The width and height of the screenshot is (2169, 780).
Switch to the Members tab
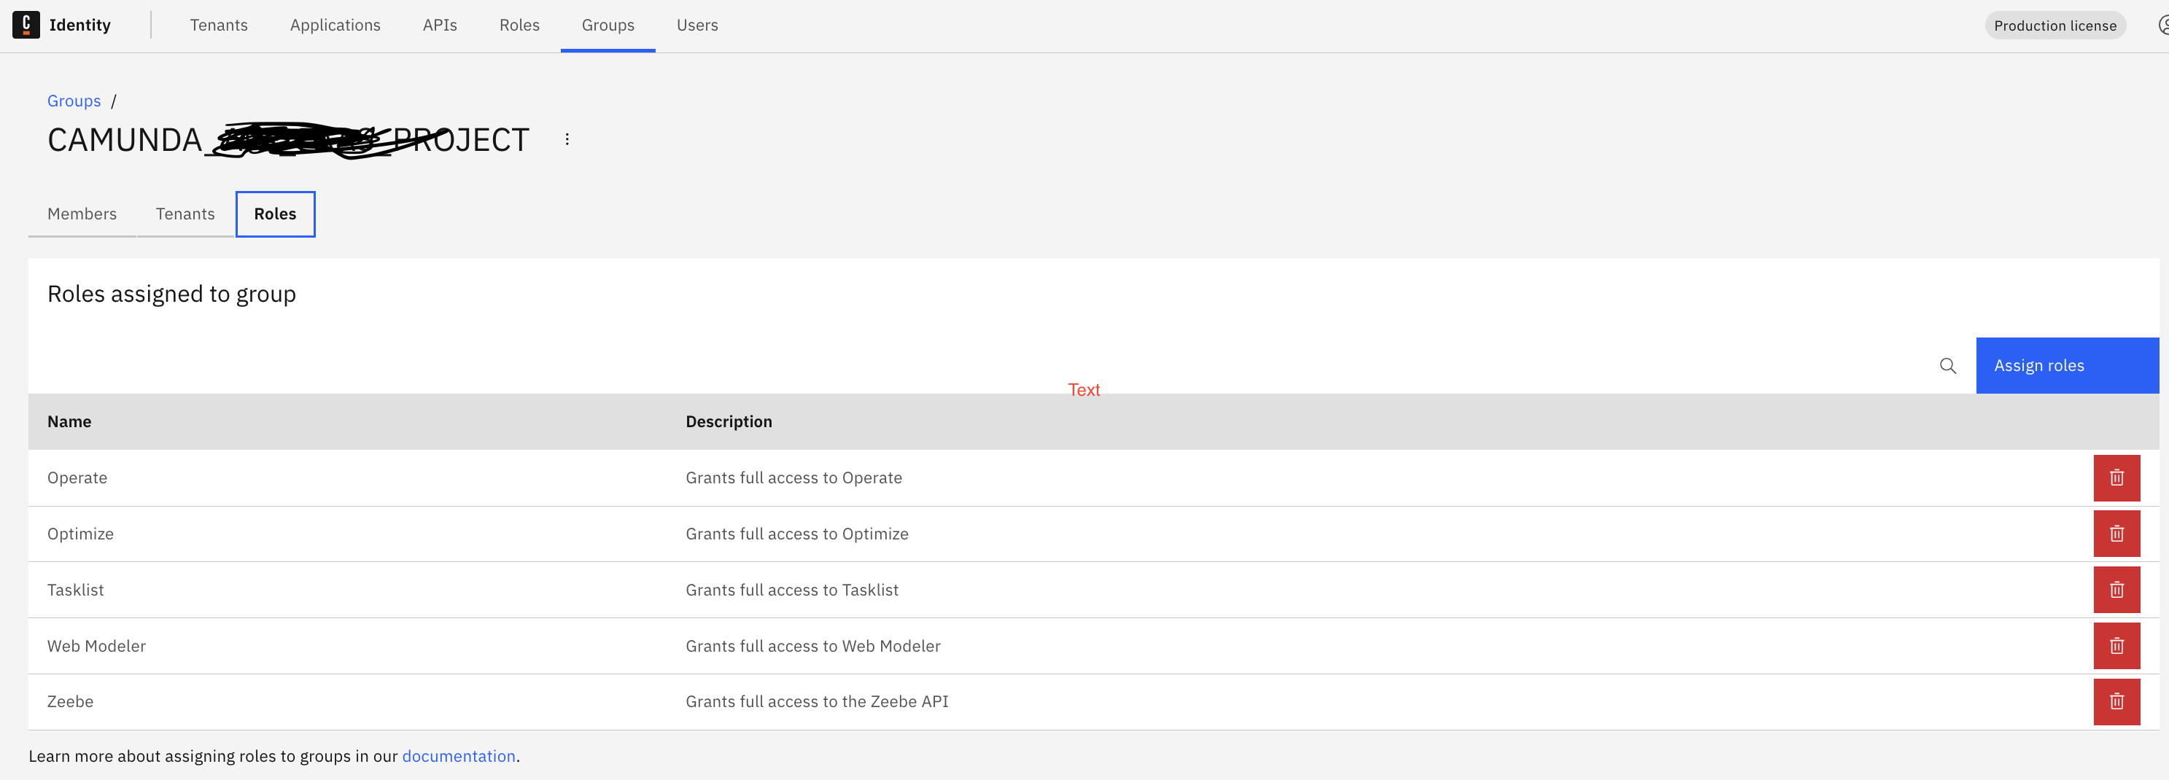(x=82, y=214)
